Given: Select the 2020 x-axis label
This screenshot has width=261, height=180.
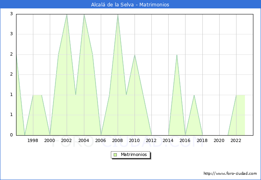Looking at the screenshot, I should click(x=219, y=140).
